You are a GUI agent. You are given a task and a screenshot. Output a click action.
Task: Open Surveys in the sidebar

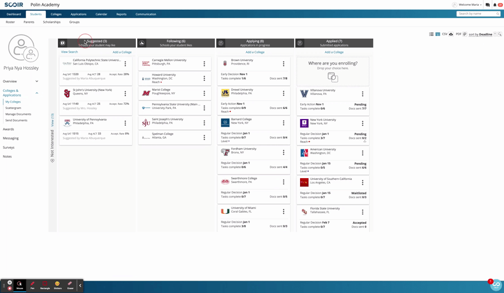pos(9,148)
